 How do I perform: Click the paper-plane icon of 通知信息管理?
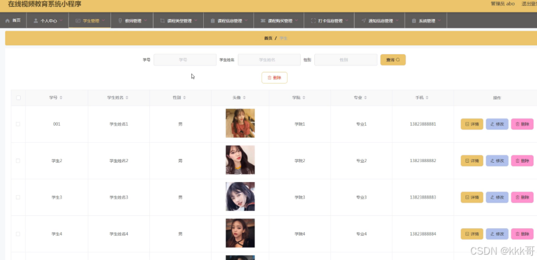point(363,21)
